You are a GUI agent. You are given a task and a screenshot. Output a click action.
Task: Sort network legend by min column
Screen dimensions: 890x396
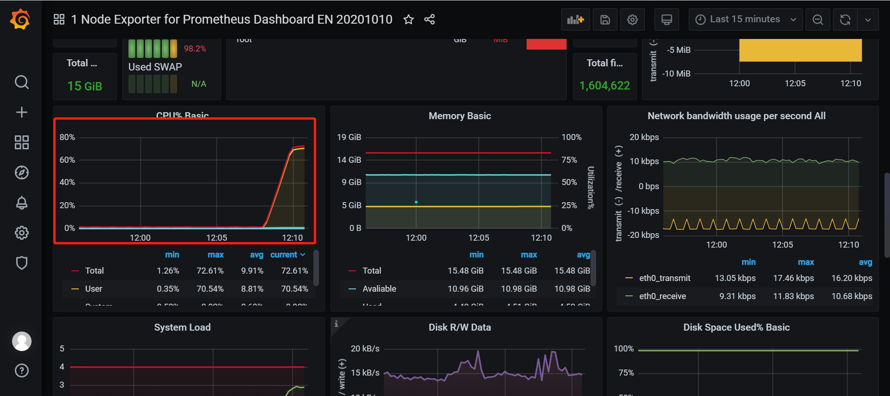748,262
